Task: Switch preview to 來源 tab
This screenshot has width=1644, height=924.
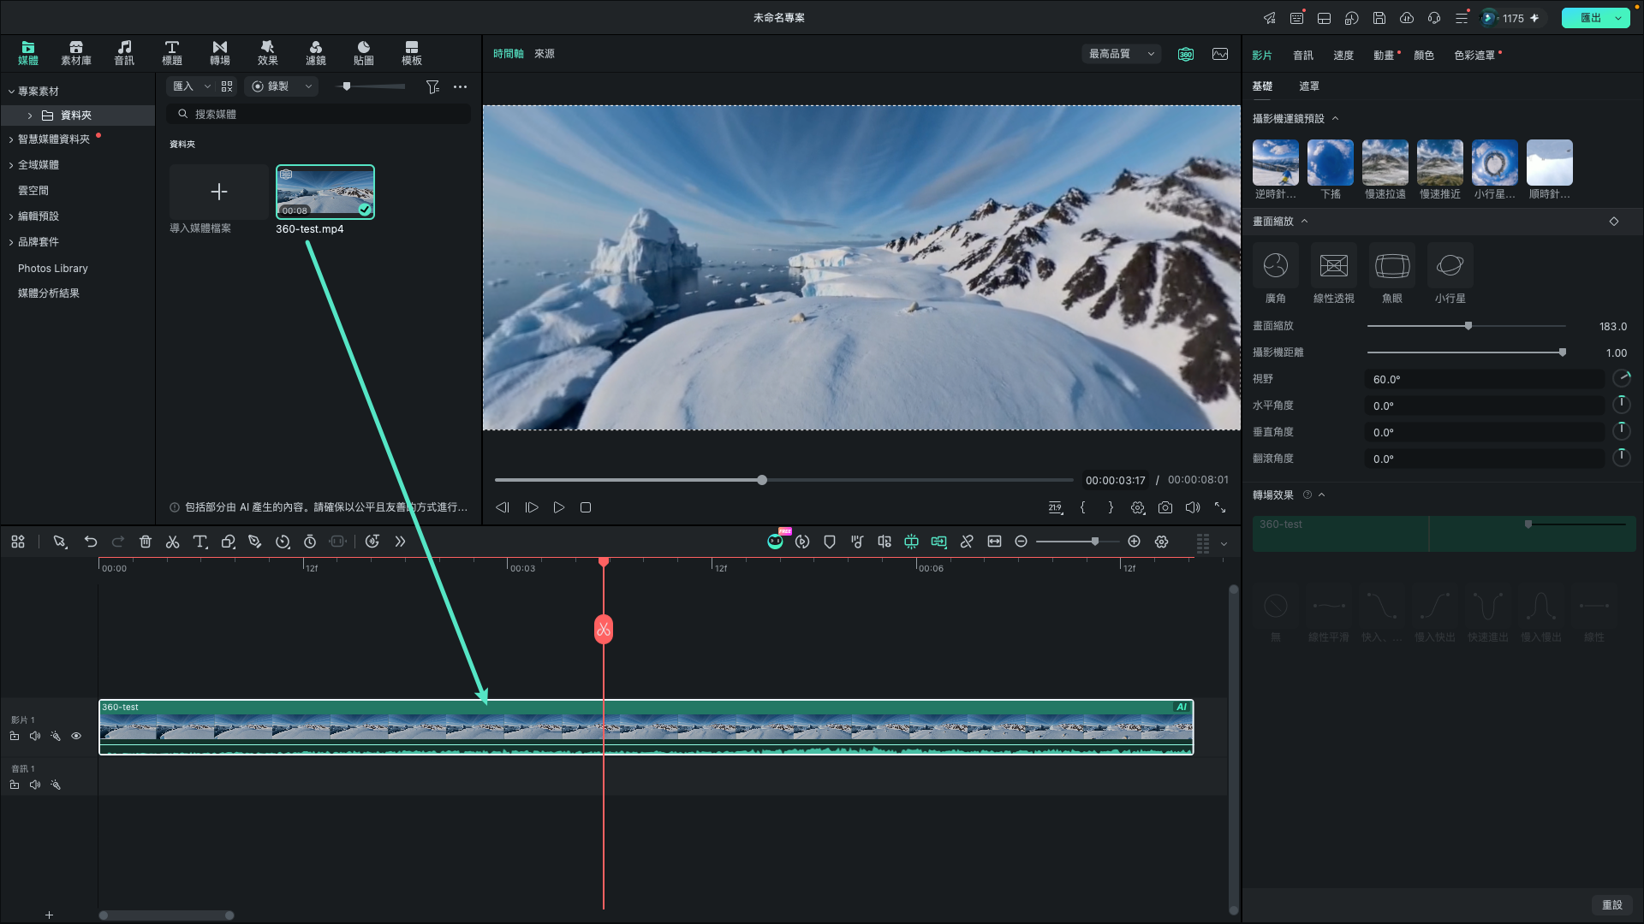Action: pos(545,54)
